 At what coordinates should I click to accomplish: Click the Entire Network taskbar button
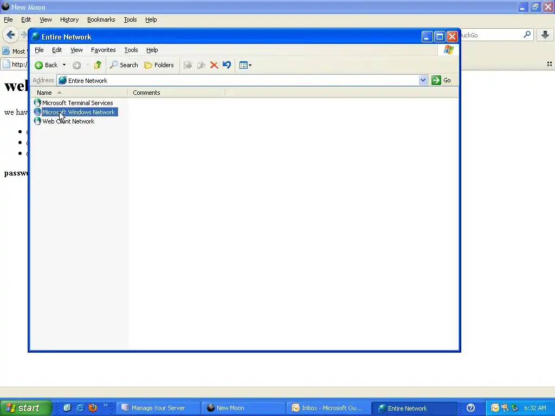tap(414, 408)
